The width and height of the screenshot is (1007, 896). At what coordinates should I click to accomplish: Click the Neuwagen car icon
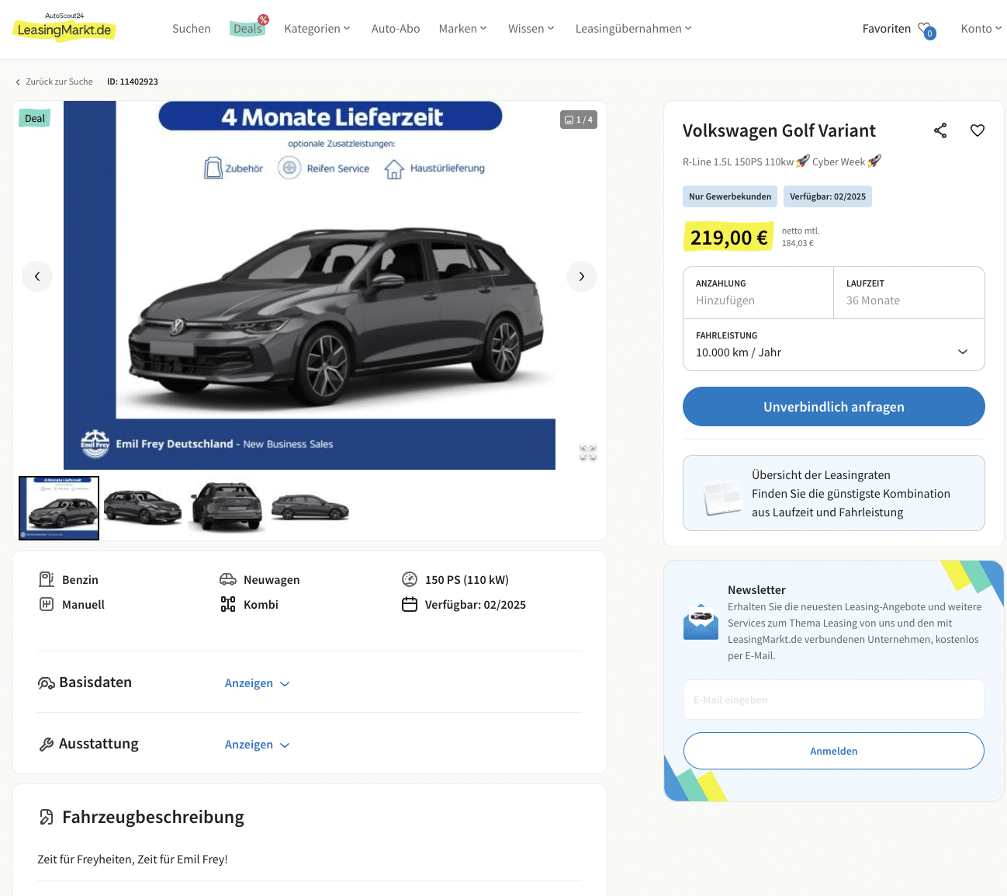point(228,579)
